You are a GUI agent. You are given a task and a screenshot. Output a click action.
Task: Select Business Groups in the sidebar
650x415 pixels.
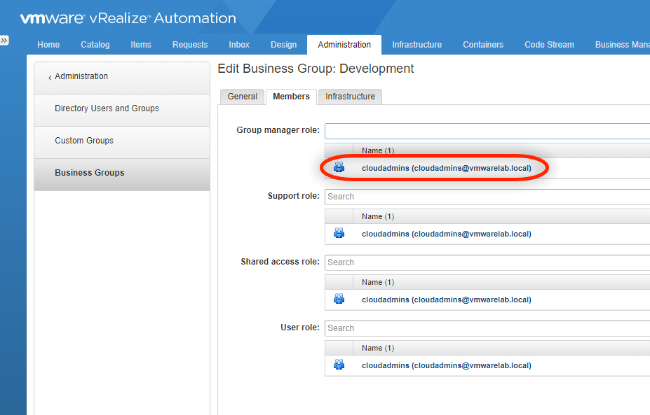click(90, 173)
